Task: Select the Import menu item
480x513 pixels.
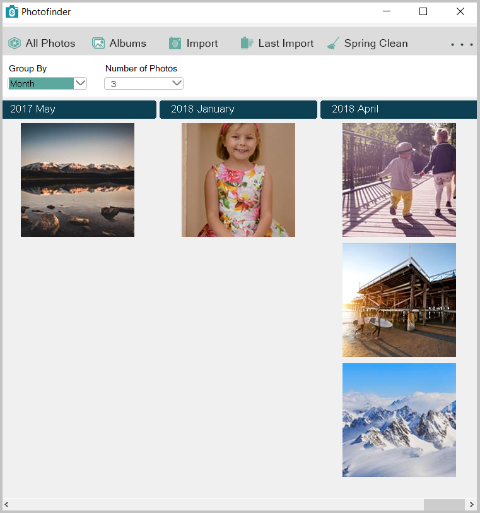Action: [193, 43]
